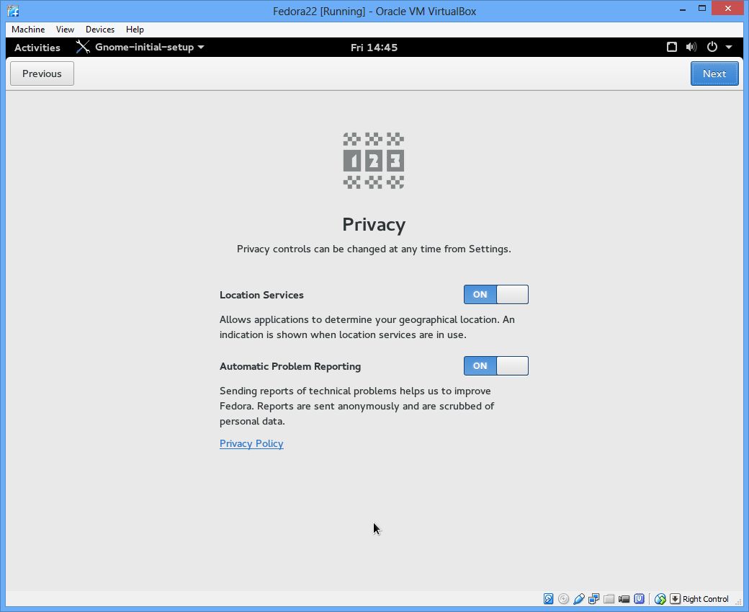The image size is (749, 612).
Task: Open the Fri 14:45 clock menu
Action: [x=374, y=48]
